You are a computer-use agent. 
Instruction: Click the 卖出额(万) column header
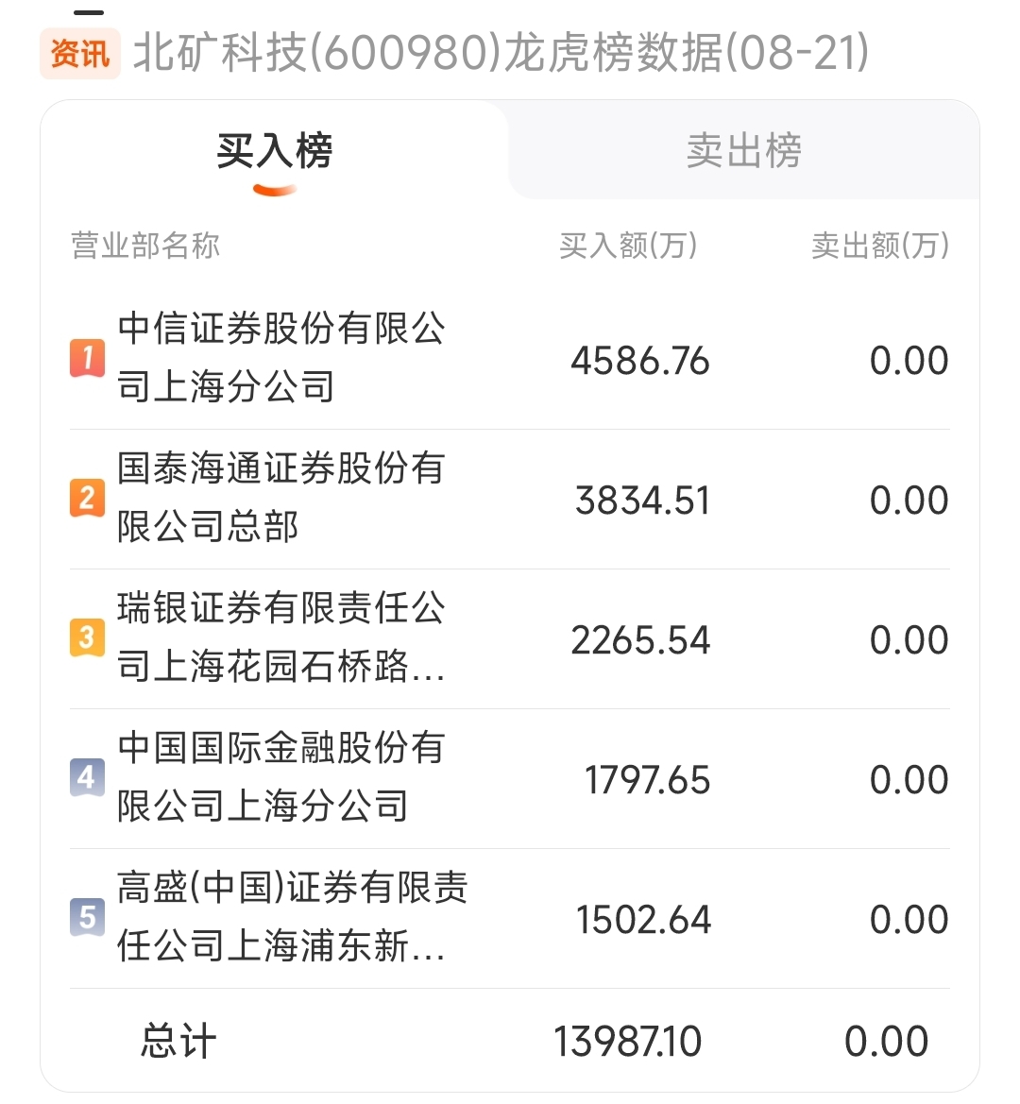coord(880,246)
